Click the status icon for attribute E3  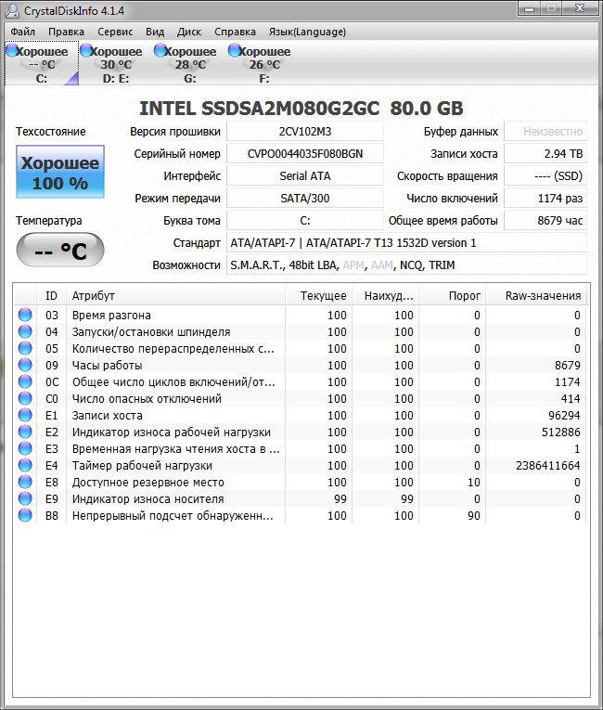point(25,448)
